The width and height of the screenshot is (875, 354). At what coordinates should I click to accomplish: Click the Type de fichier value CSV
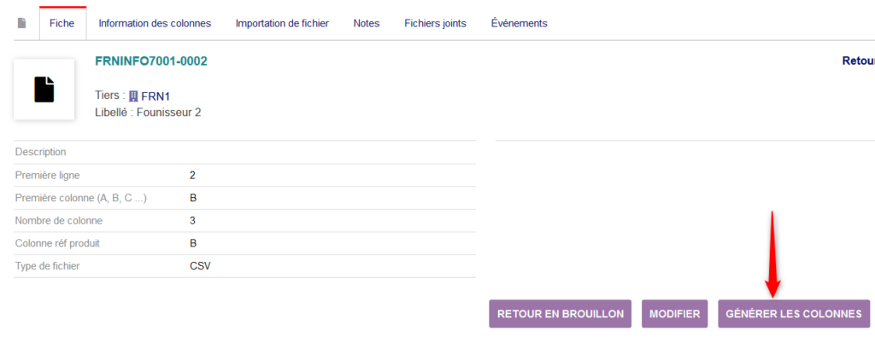pos(200,266)
